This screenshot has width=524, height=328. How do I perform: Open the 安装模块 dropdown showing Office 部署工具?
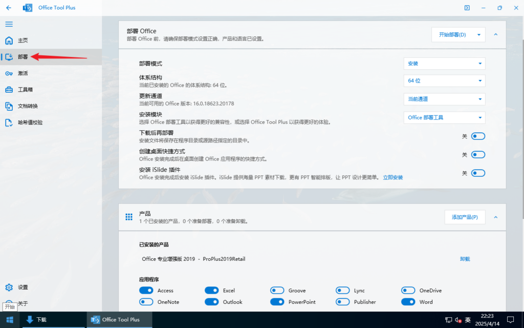click(445, 117)
